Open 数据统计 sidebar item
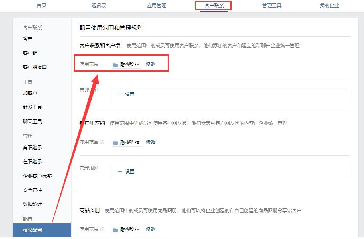Screen dimensions: 364x239 [x=32, y=204]
